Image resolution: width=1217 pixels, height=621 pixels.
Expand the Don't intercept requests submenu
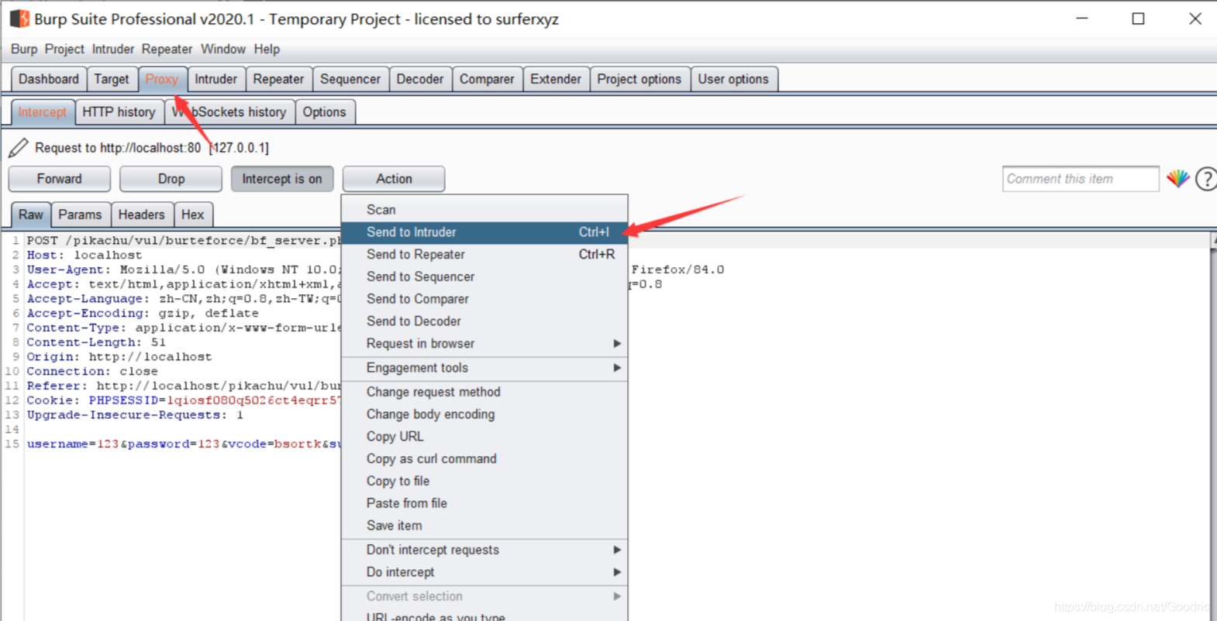(x=484, y=550)
